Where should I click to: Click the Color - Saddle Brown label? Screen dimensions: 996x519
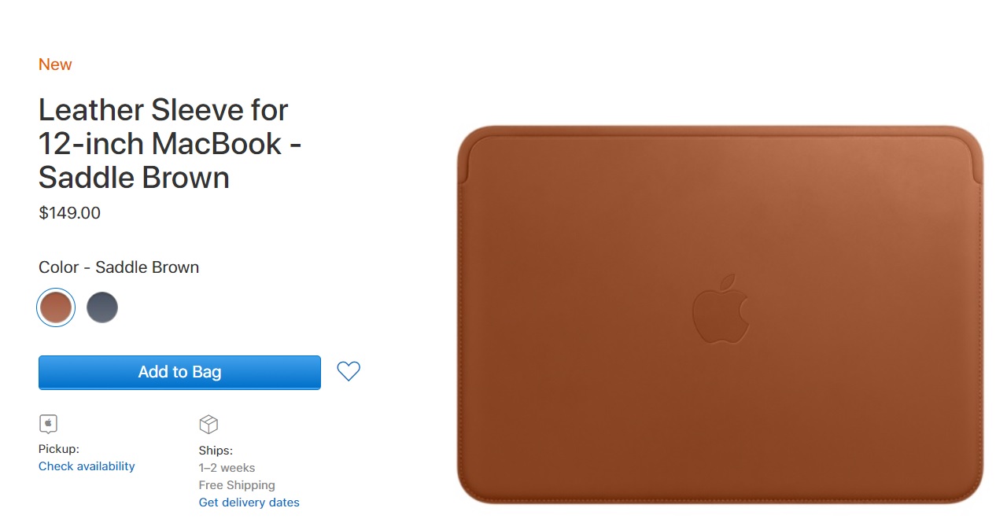coord(119,267)
